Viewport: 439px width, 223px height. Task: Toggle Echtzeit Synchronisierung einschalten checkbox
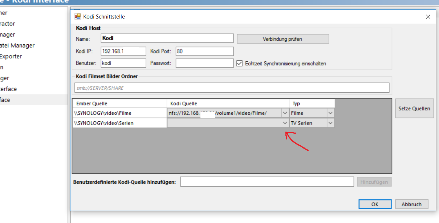coord(239,63)
